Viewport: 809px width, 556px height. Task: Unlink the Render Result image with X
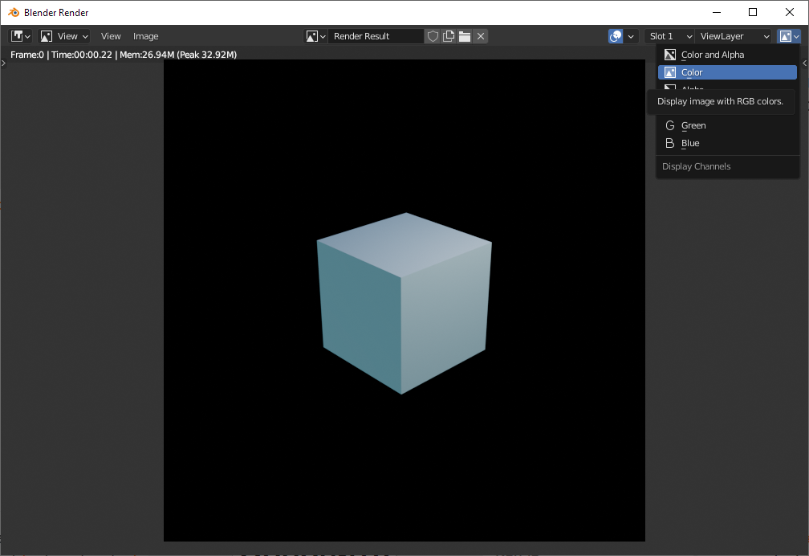pyautogui.click(x=480, y=36)
